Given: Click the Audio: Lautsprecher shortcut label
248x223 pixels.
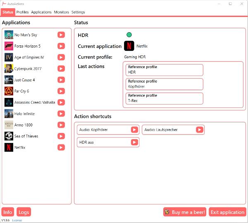Looking at the screenshot, I should (x=161, y=130).
